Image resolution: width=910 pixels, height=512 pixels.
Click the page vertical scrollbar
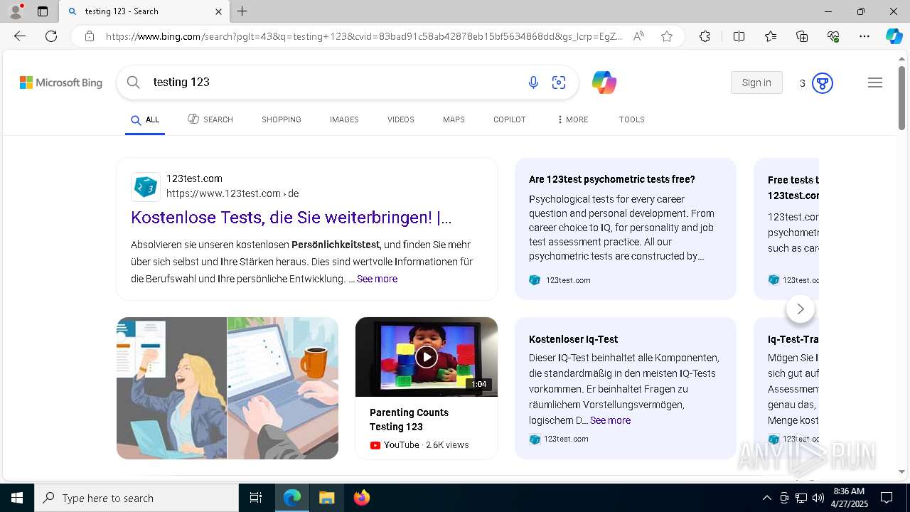(901, 97)
